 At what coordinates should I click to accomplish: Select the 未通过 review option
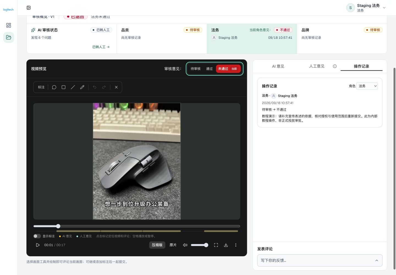228,69
